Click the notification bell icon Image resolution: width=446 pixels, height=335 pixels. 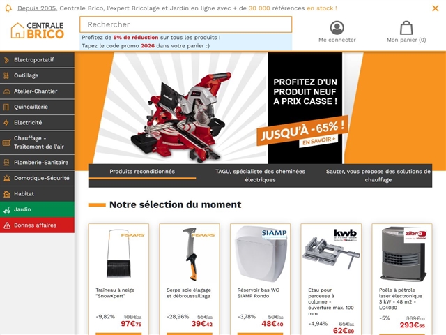point(8,8)
